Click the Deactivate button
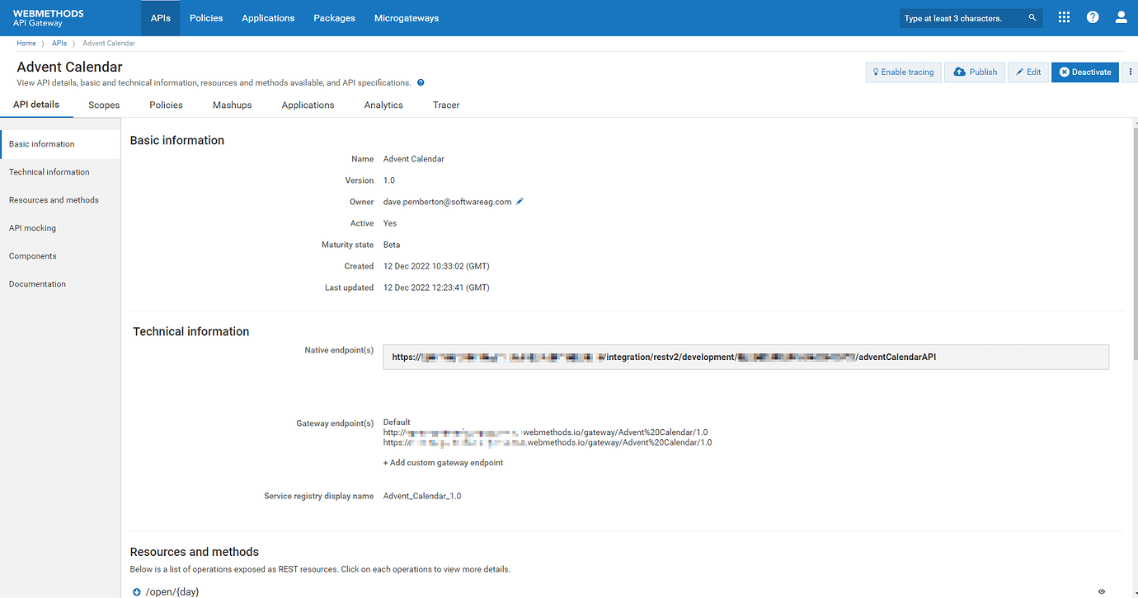This screenshot has width=1138, height=598. pyautogui.click(x=1085, y=72)
